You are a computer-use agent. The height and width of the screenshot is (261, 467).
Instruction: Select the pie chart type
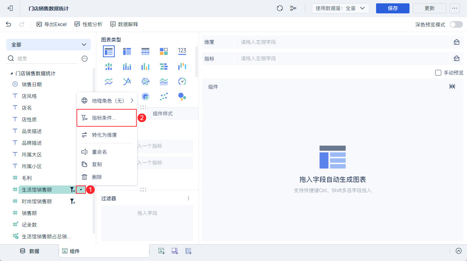145,97
